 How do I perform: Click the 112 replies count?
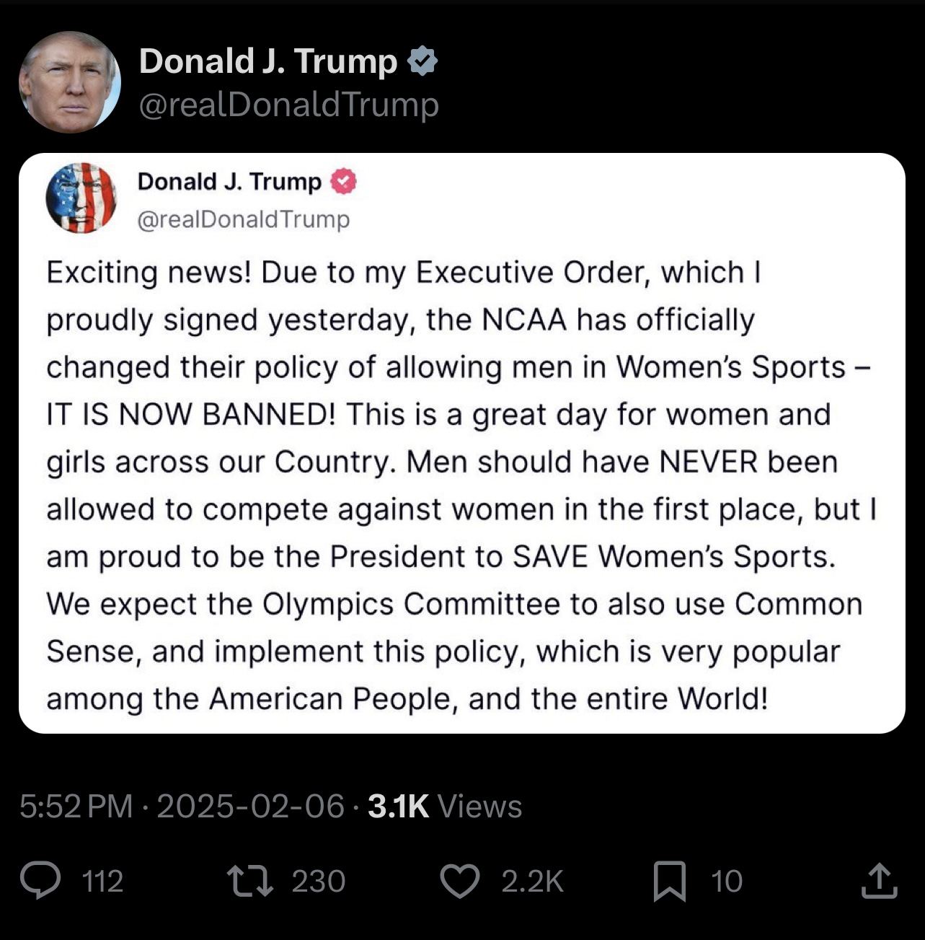tap(102, 882)
